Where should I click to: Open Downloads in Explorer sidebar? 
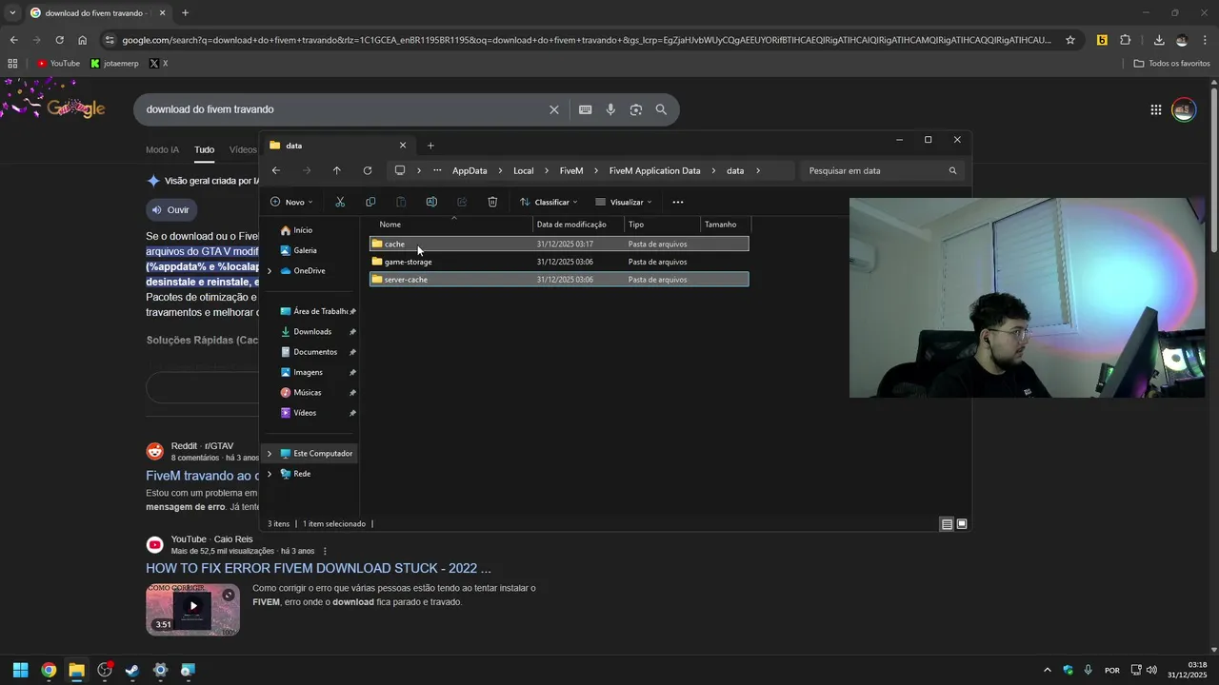click(312, 332)
